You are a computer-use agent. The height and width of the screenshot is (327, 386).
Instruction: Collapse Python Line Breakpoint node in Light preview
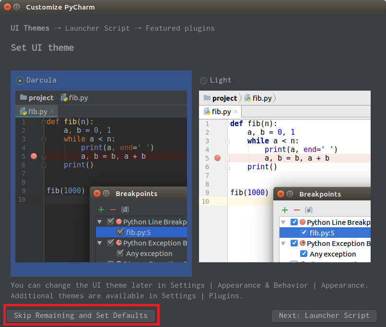point(283,222)
